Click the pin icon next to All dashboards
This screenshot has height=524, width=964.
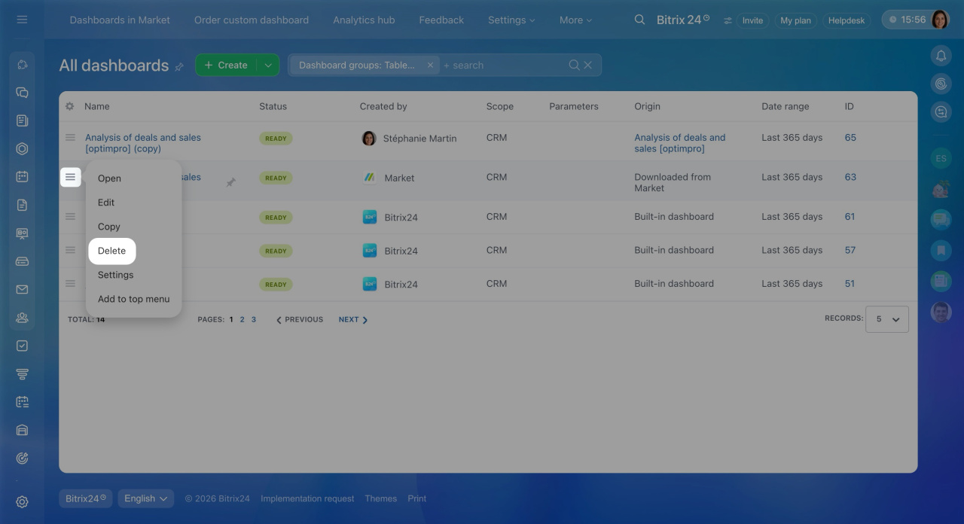(179, 67)
